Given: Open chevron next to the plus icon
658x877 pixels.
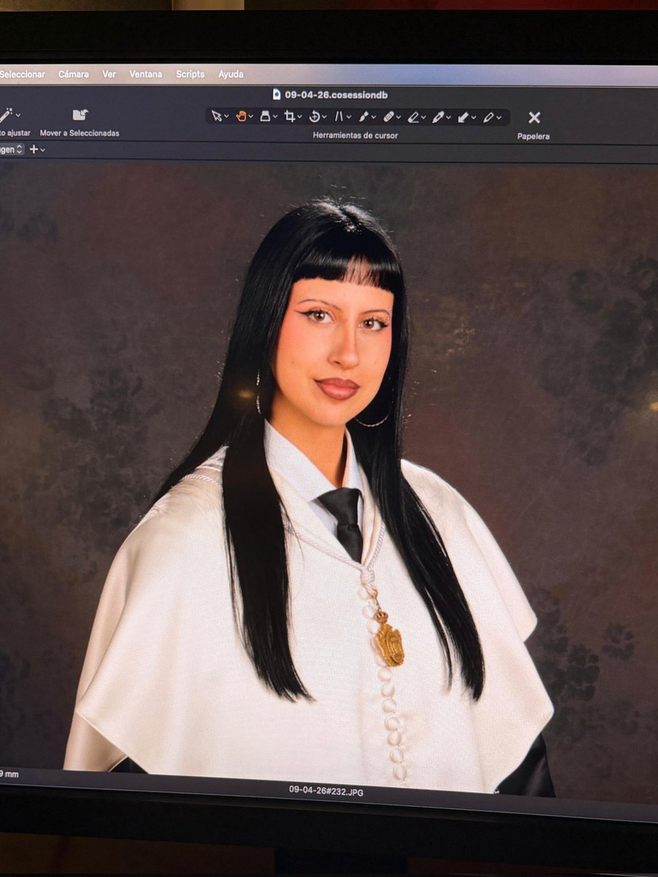Looking at the screenshot, I should point(42,150).
